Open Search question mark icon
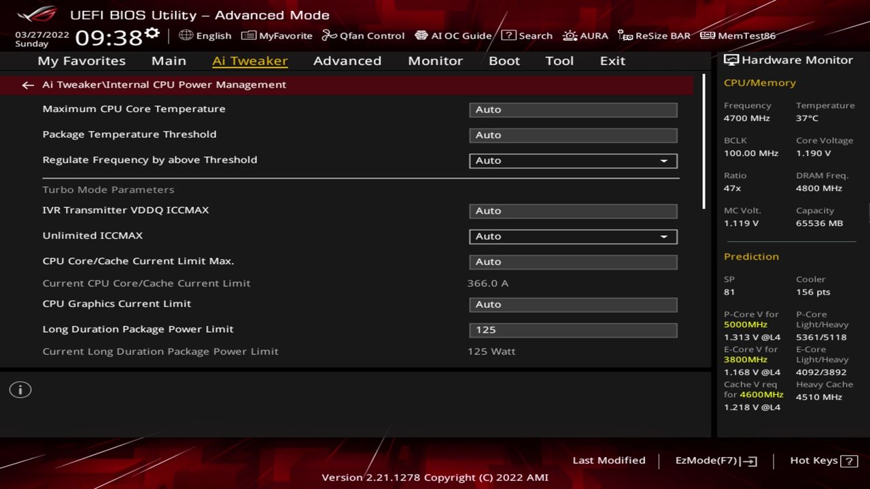This screenshot has width=870, height=489. (x=508, y=35)
